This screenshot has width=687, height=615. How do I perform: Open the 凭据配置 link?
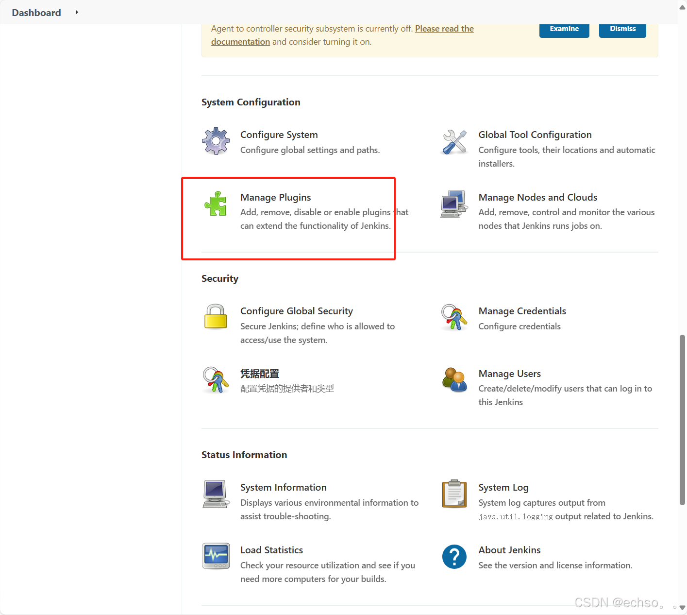260,374
